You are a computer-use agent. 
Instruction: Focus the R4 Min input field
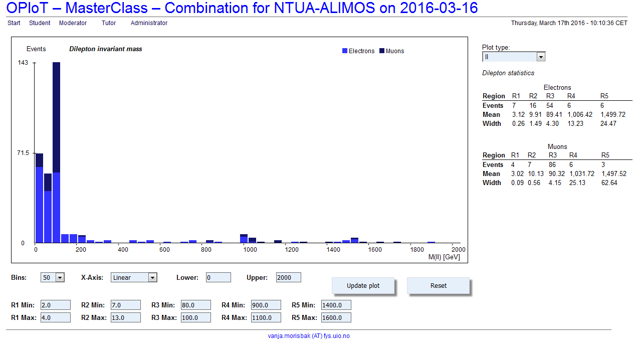266,305
